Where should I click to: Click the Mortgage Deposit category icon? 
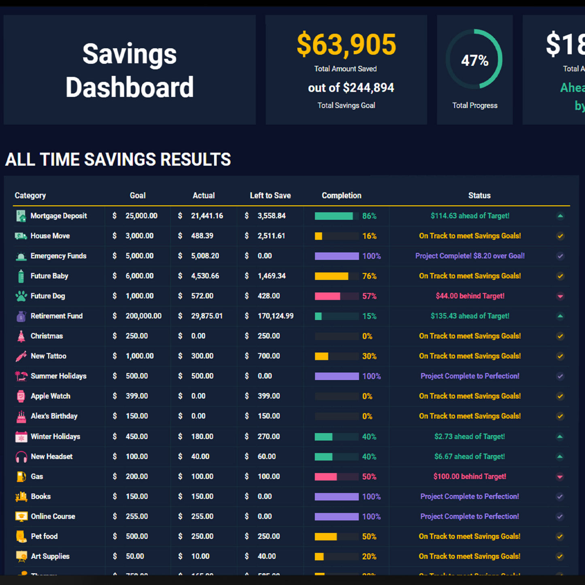click(21, 216)
